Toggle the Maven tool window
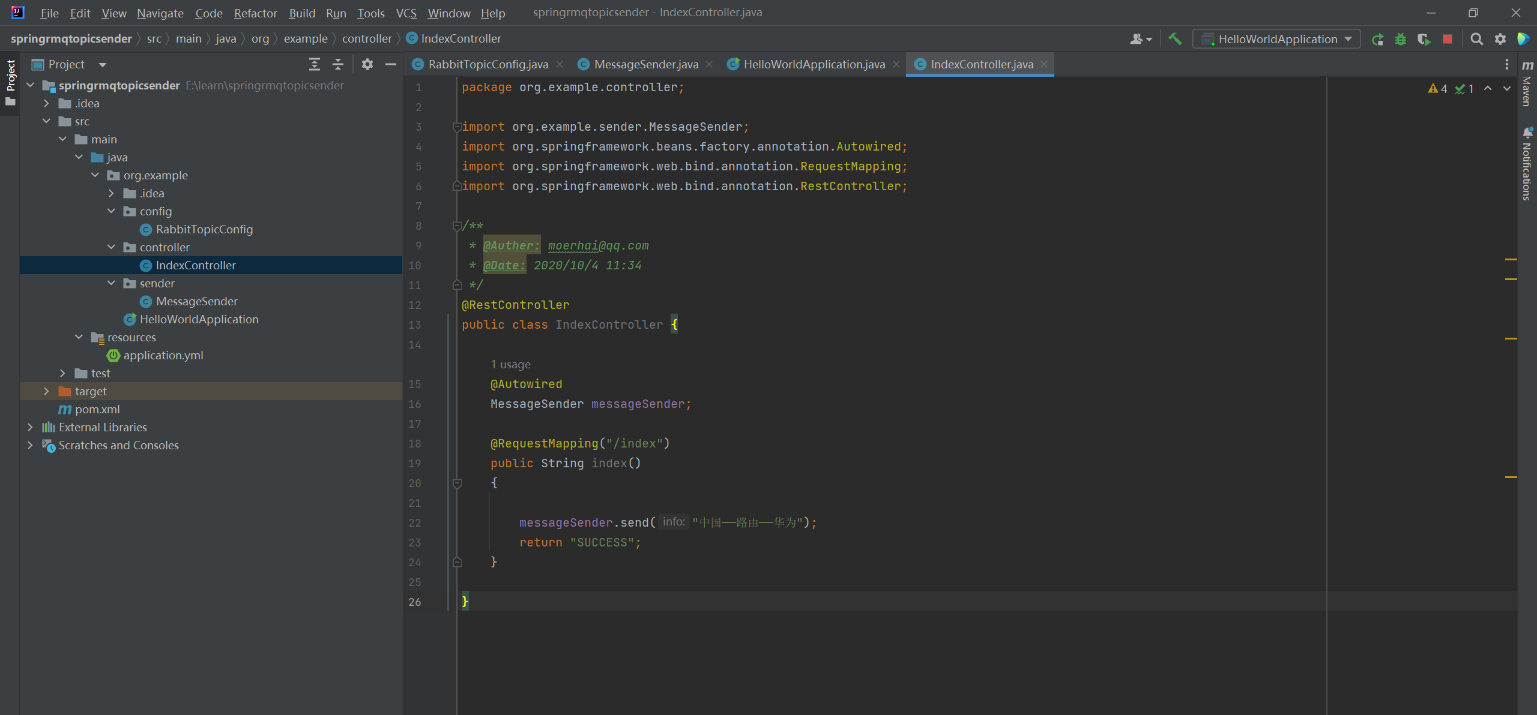Viewport: 1537px width, 715px height. pyautogui.click(x=1527, y=84)
